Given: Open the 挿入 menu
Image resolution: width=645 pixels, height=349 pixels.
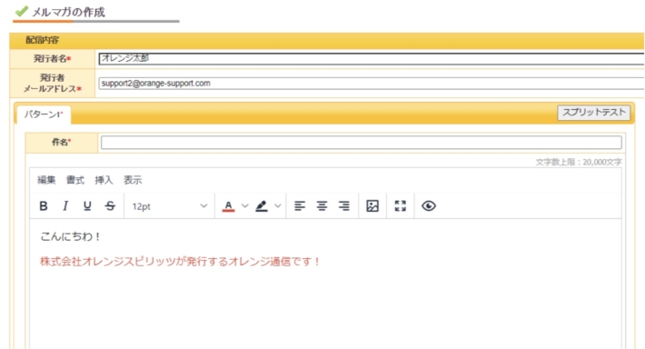Looking at the screenshot, I should [104, 180].
